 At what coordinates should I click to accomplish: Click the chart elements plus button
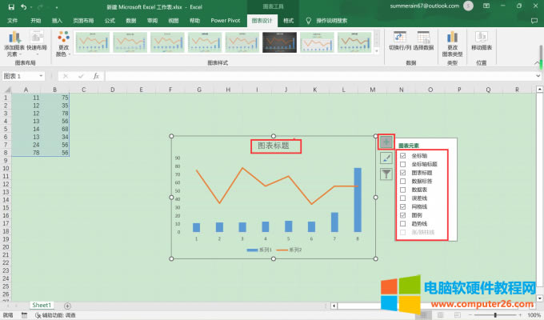point(386,142)
